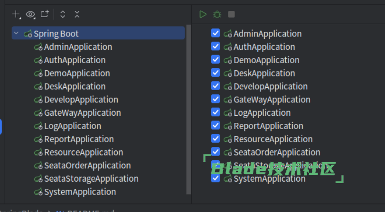Image resolution: width=385 pixels, height=212 pixels.
Task: Run selected applications with green play icon
Action: click(203, 14)
